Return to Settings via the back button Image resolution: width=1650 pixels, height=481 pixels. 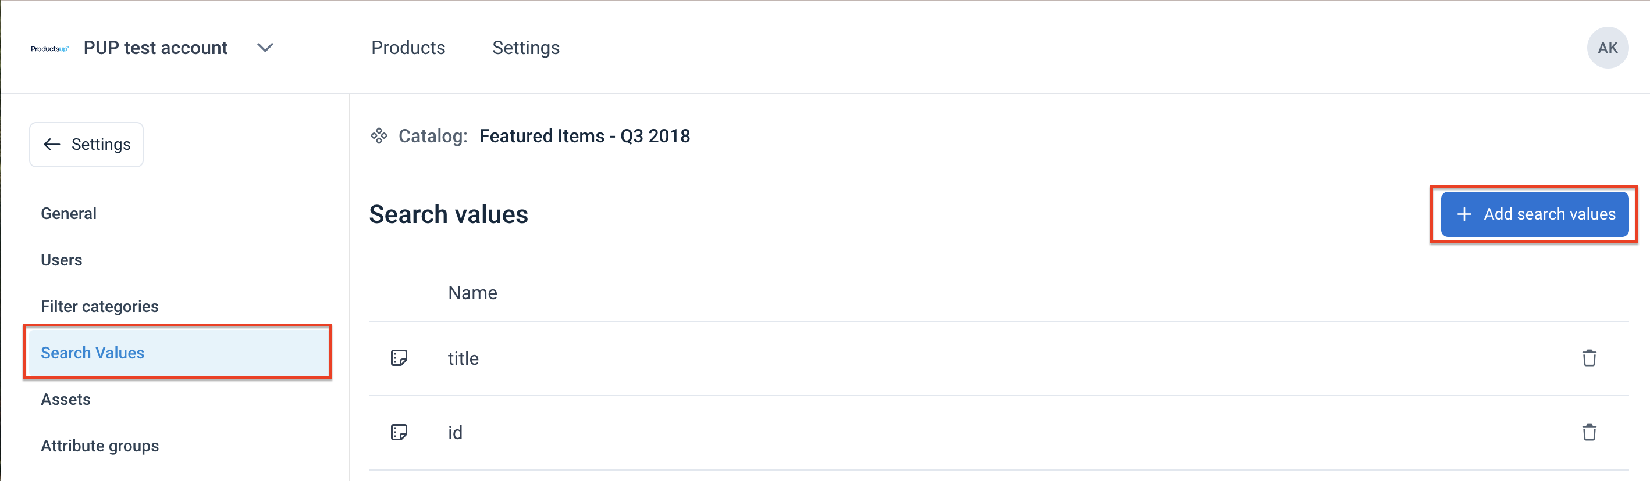point(86,144)
